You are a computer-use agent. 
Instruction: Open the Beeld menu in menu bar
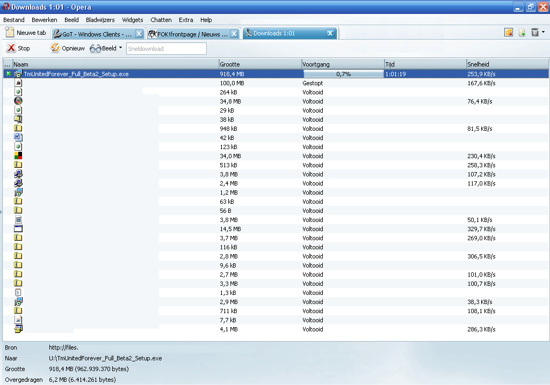coord(71,20)
